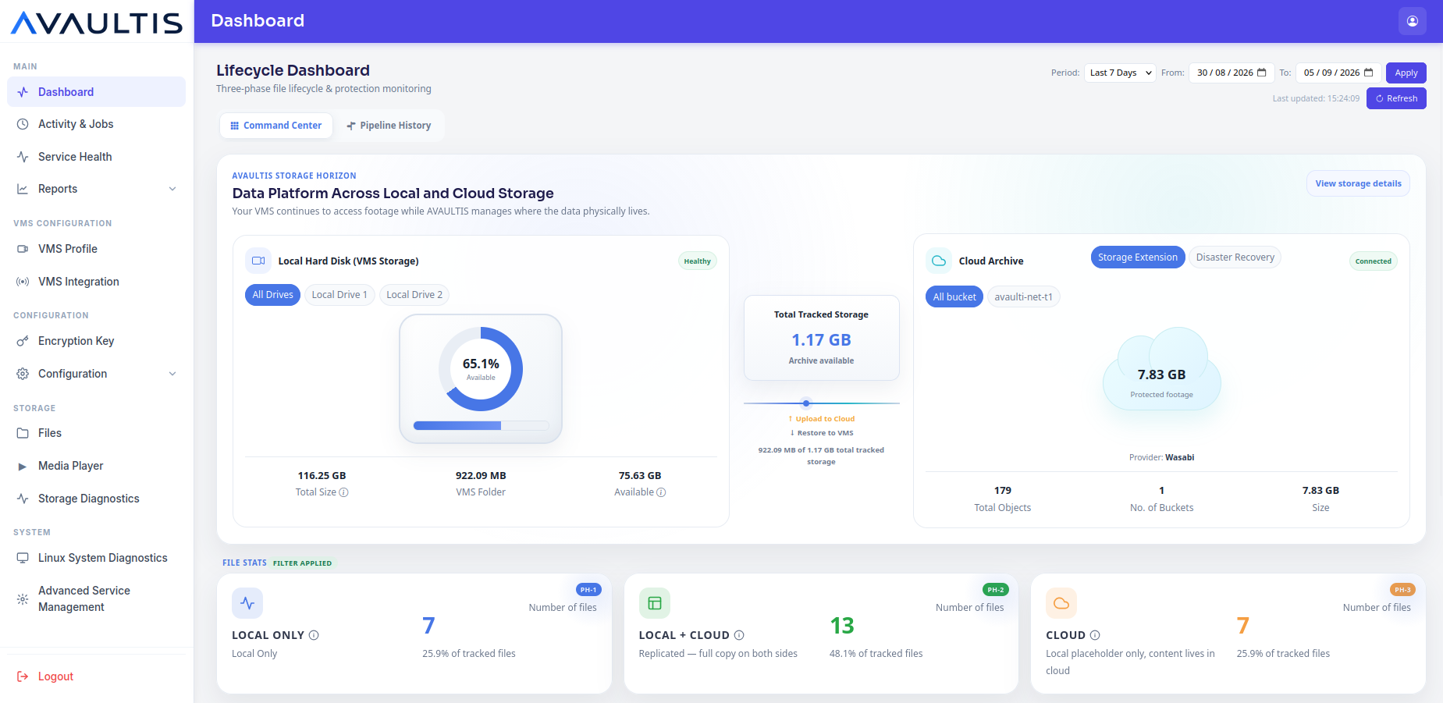
Task: Select the All Drives filter pill
Action: coord(272,295)
